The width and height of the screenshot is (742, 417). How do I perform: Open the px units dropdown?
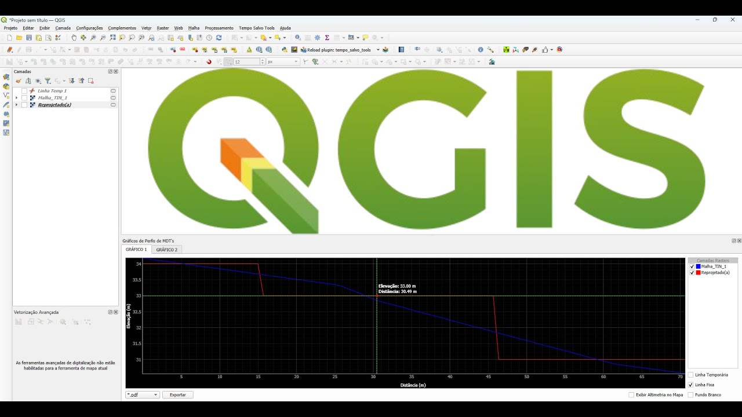[x=282, y=61]
